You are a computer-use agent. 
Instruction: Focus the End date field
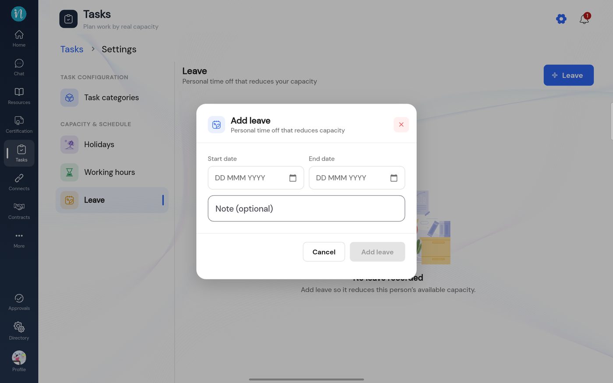(x=357, y=178)
